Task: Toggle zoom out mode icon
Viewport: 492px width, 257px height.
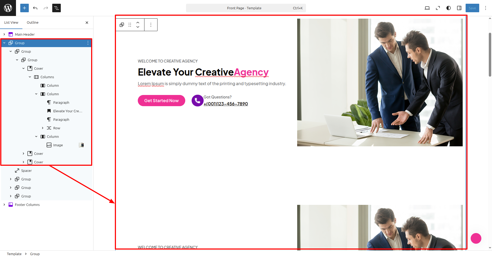Action: 438,8
